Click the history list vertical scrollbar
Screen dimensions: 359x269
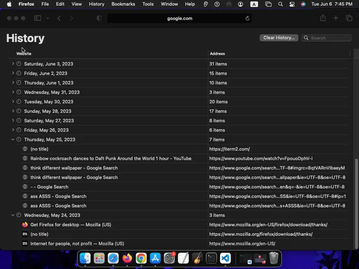pyautogui.click(x=356, y=204)
